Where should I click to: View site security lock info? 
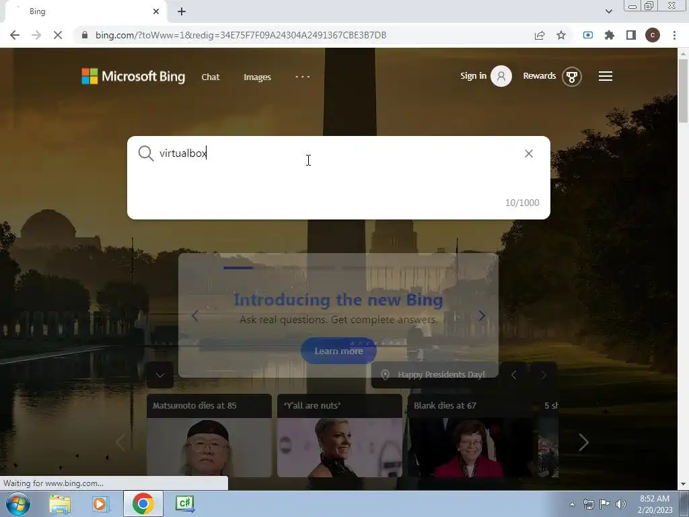[85, 35]
